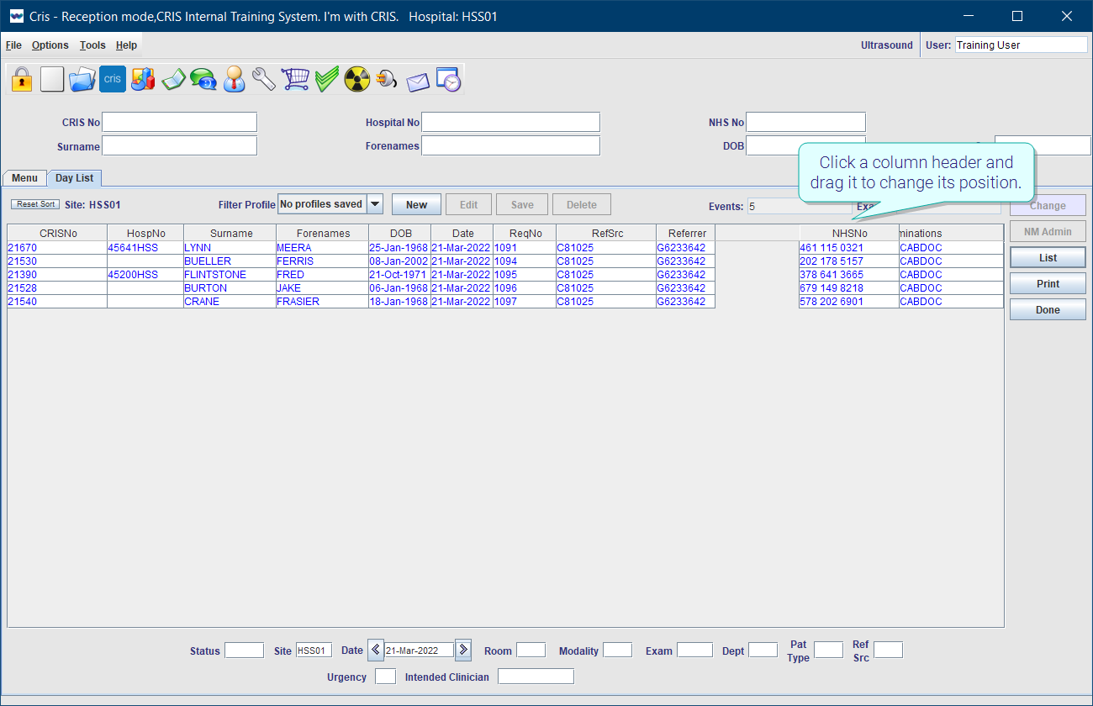The image size is (1093, 706).
Task: Select the FLINTSTONE surname cell
Action: click(230, 275)
